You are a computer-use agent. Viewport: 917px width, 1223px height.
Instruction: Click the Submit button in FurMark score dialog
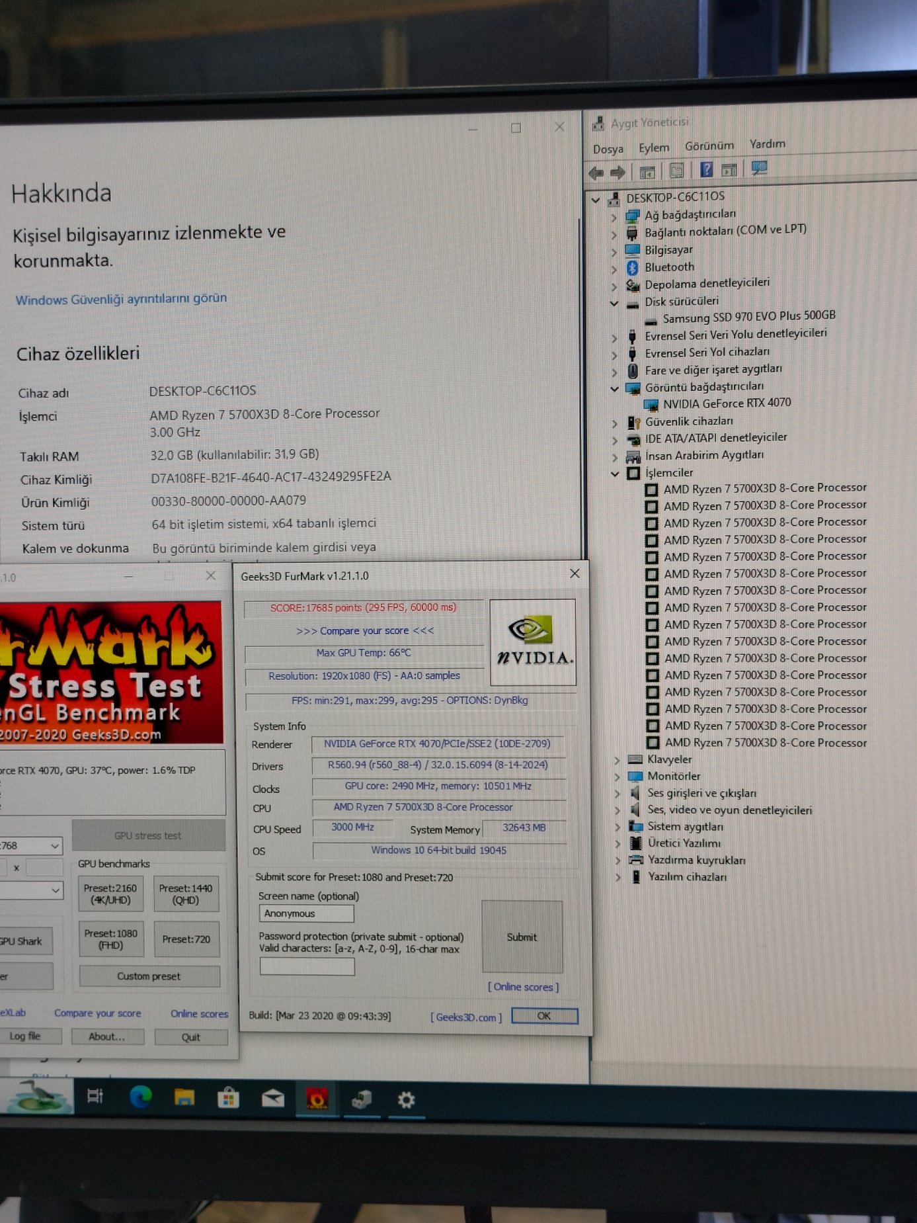point(522,937)
